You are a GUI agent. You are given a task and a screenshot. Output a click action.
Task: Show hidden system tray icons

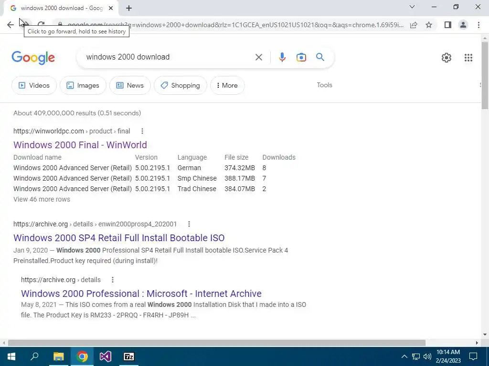click(404, 356)
